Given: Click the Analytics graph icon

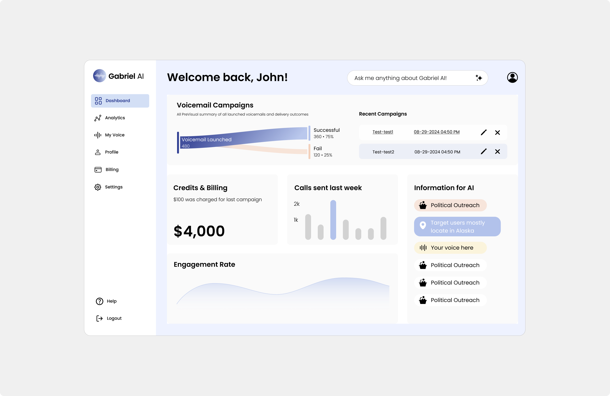Looking at the screenshot, I should pyautogui.click(x=98, y=118).
